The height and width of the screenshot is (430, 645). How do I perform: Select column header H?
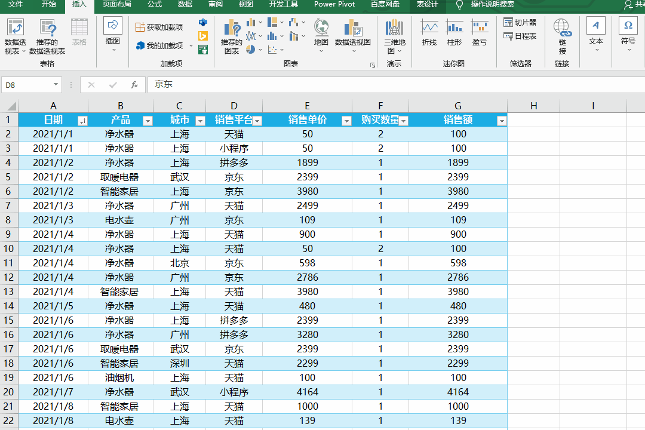pyautogui.click(x=533, y=106)
